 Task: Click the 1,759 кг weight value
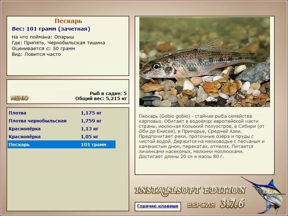click(x=91, y=121)
